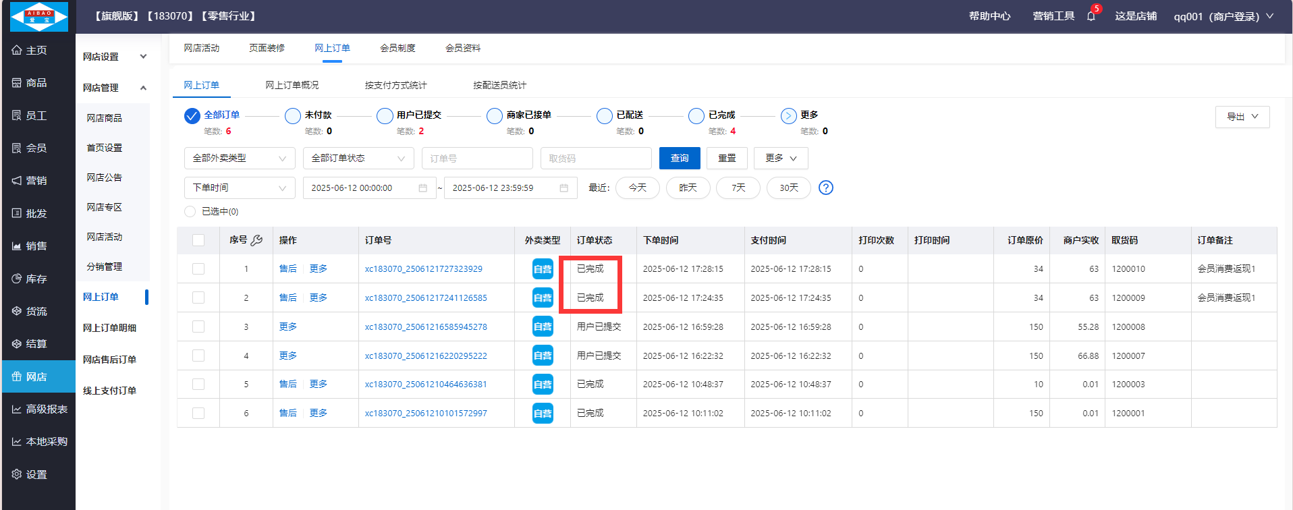Expand the 导出 export dropdown
The height and width of the screenshot is (510, 1293).
(x=1242, y=117)
